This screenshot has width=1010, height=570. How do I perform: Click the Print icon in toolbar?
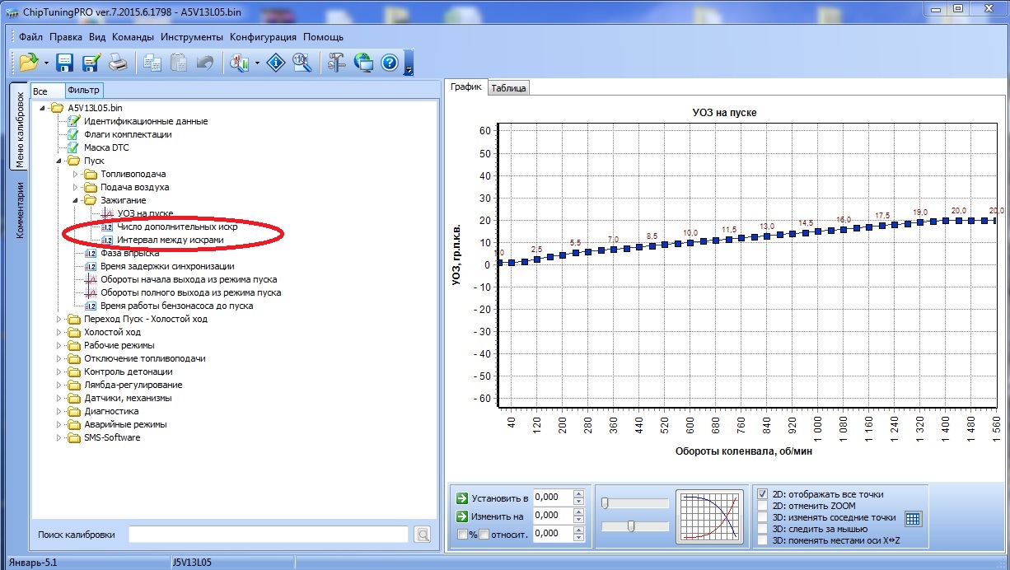click(x=118, y=62)
